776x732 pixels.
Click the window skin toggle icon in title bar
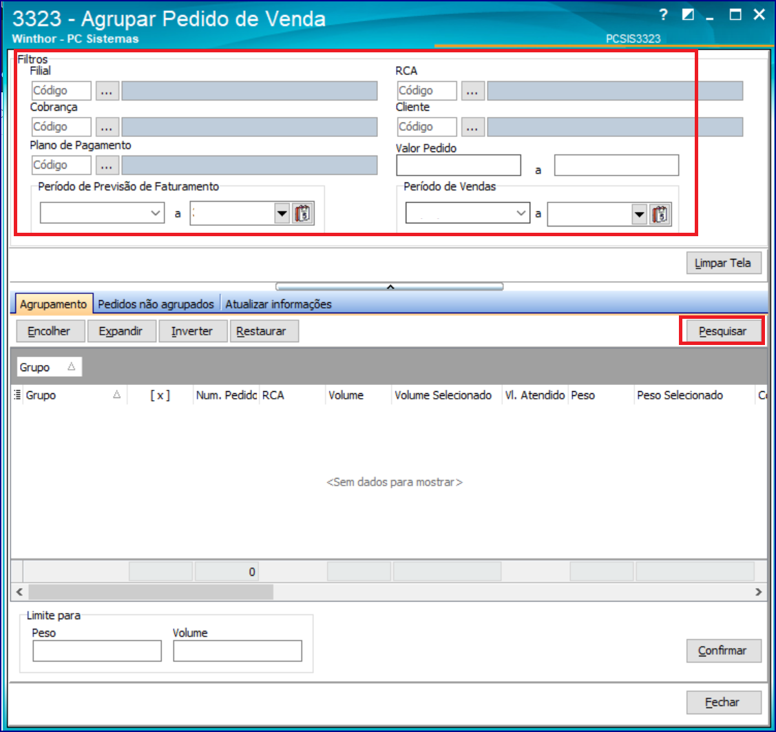tap(687, 14)
